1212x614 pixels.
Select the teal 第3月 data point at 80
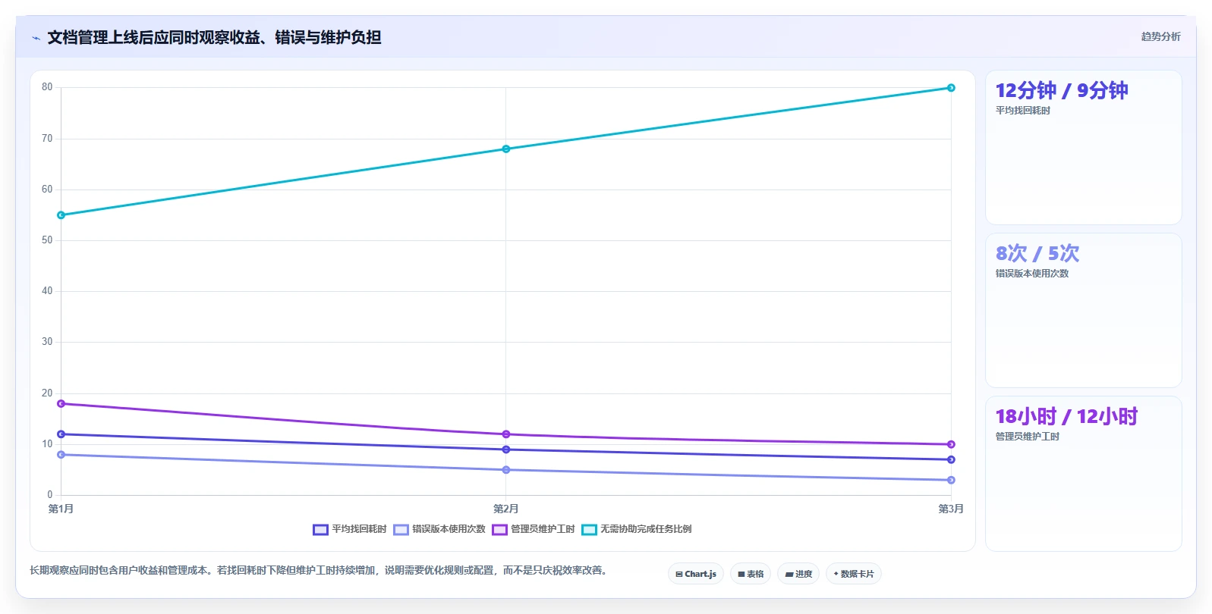[x=951, y=88]
